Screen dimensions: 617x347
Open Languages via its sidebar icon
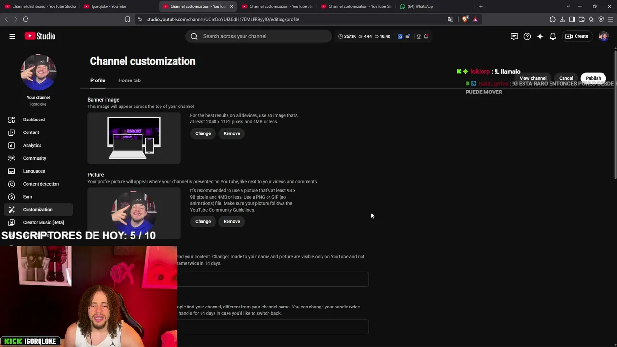(12, 171)
